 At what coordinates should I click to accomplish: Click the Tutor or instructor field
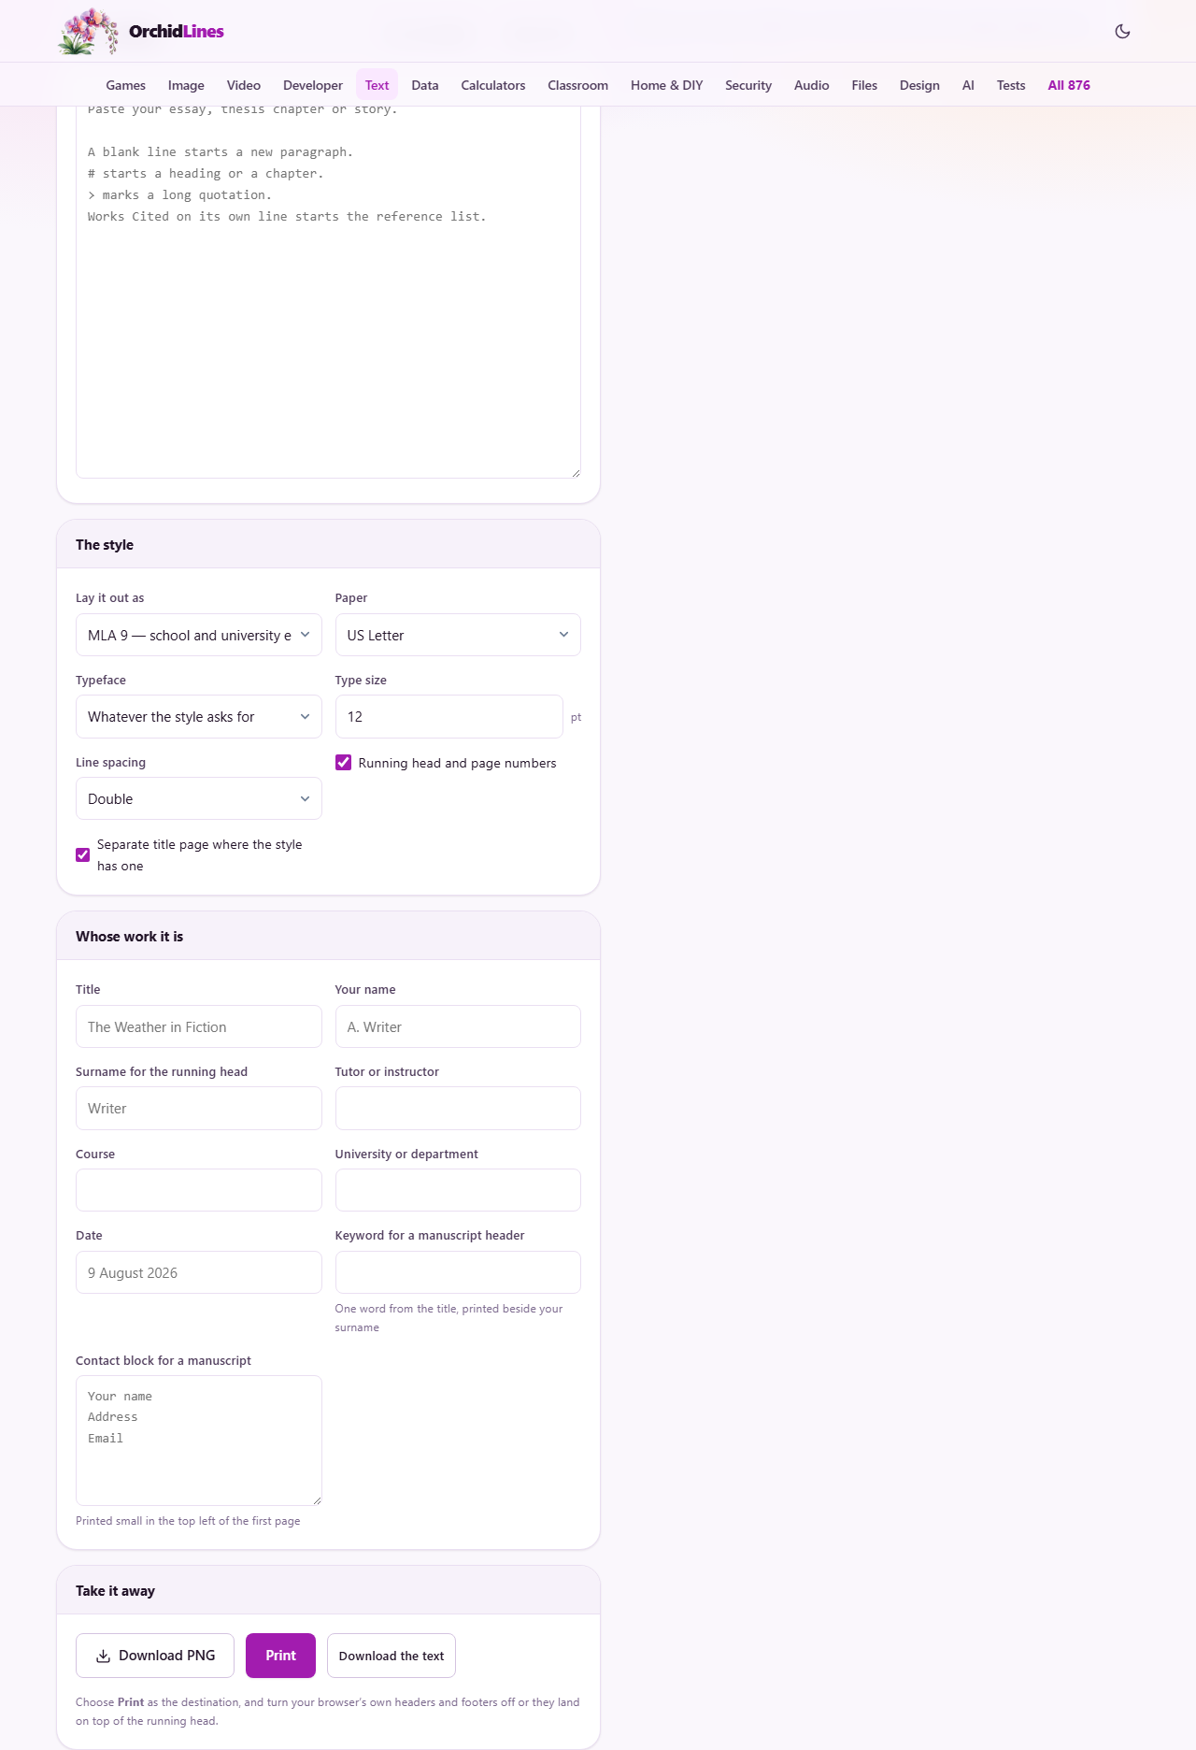458,1109
